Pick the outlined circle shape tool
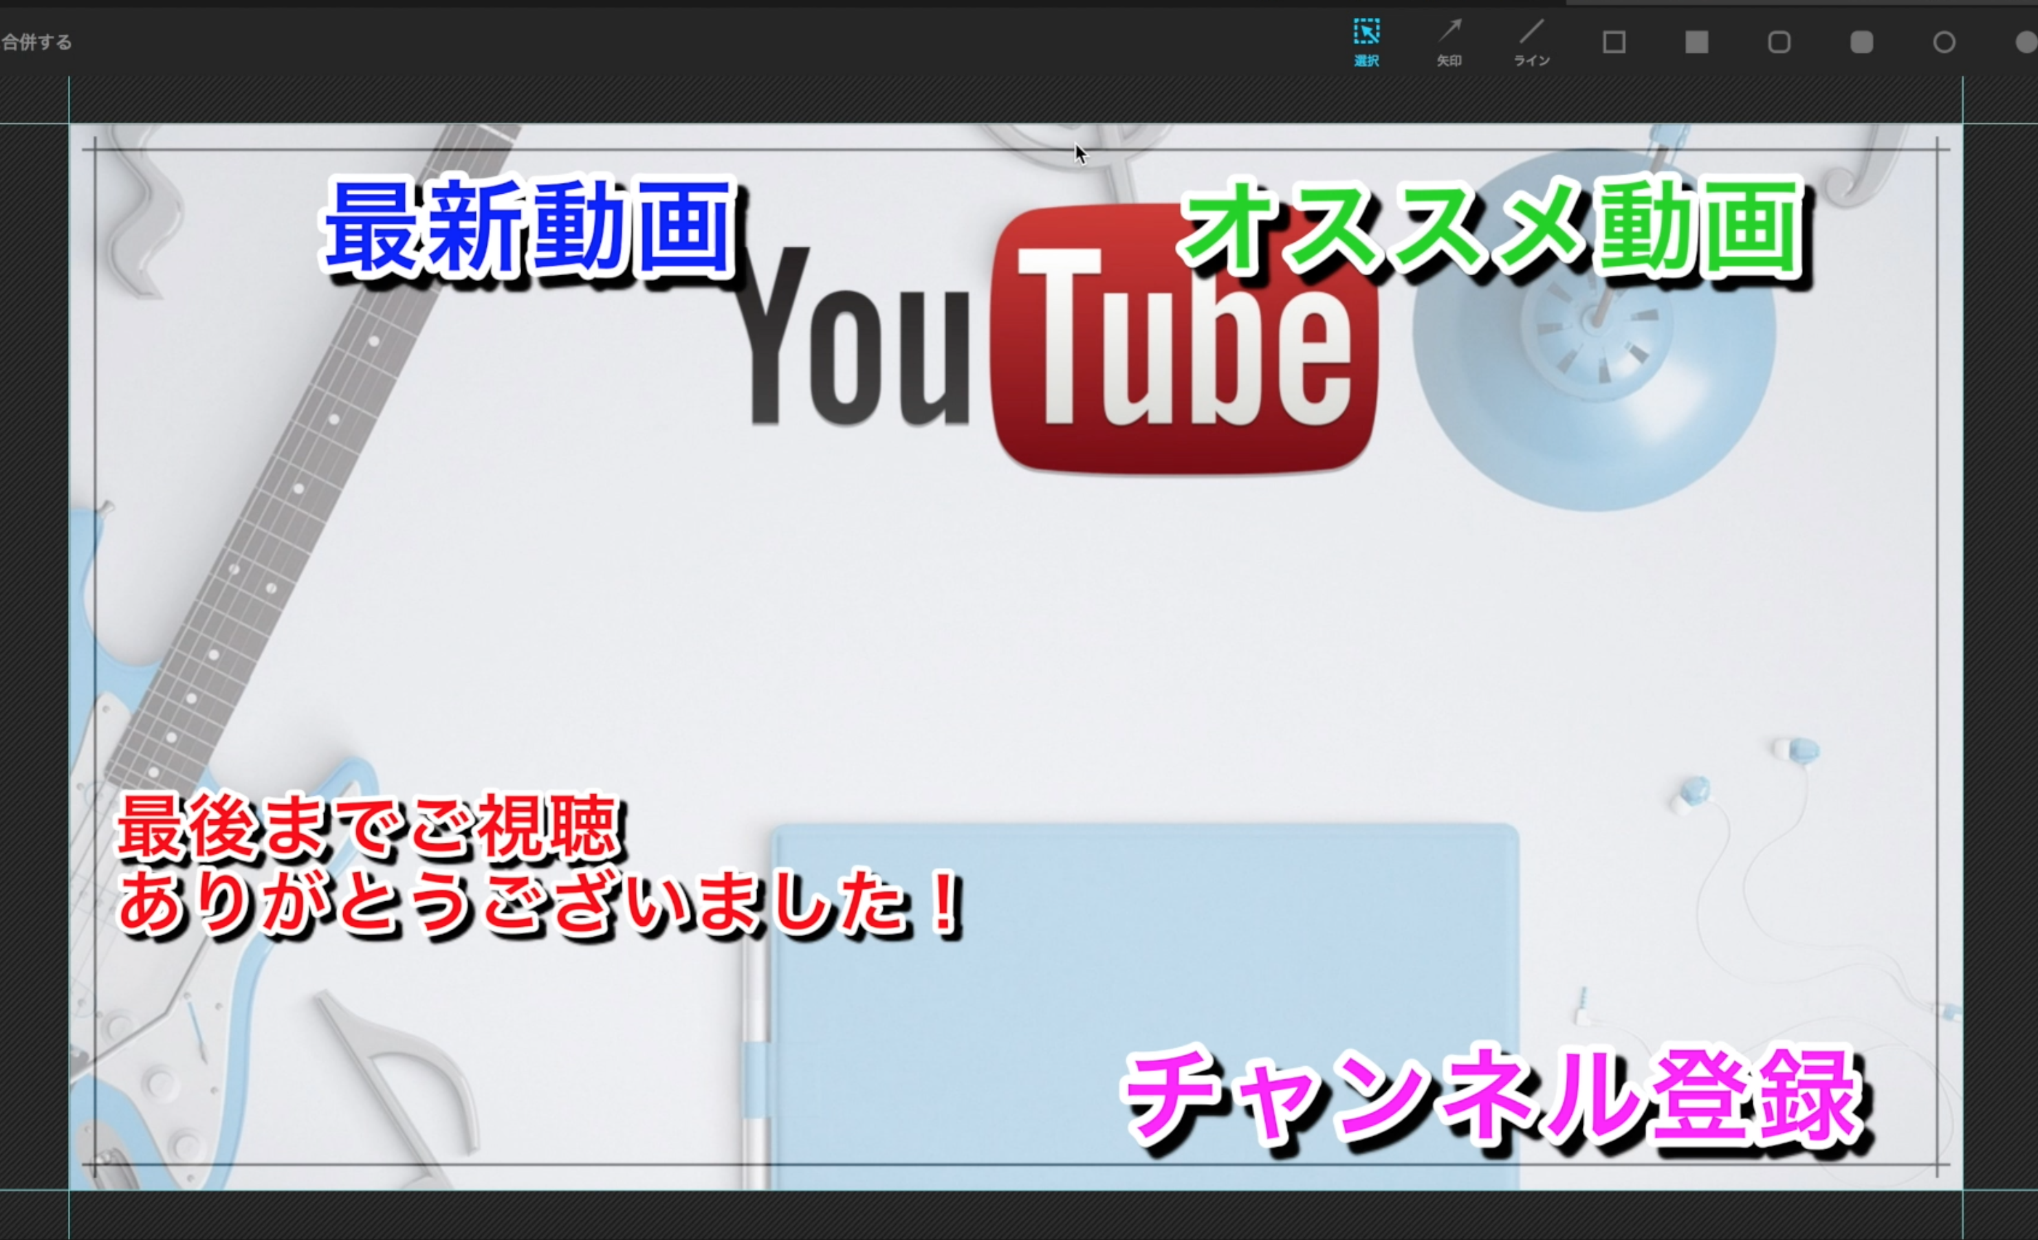Image resolution: width=2038 pixels, height=1240 pixels. point(1944,42)
